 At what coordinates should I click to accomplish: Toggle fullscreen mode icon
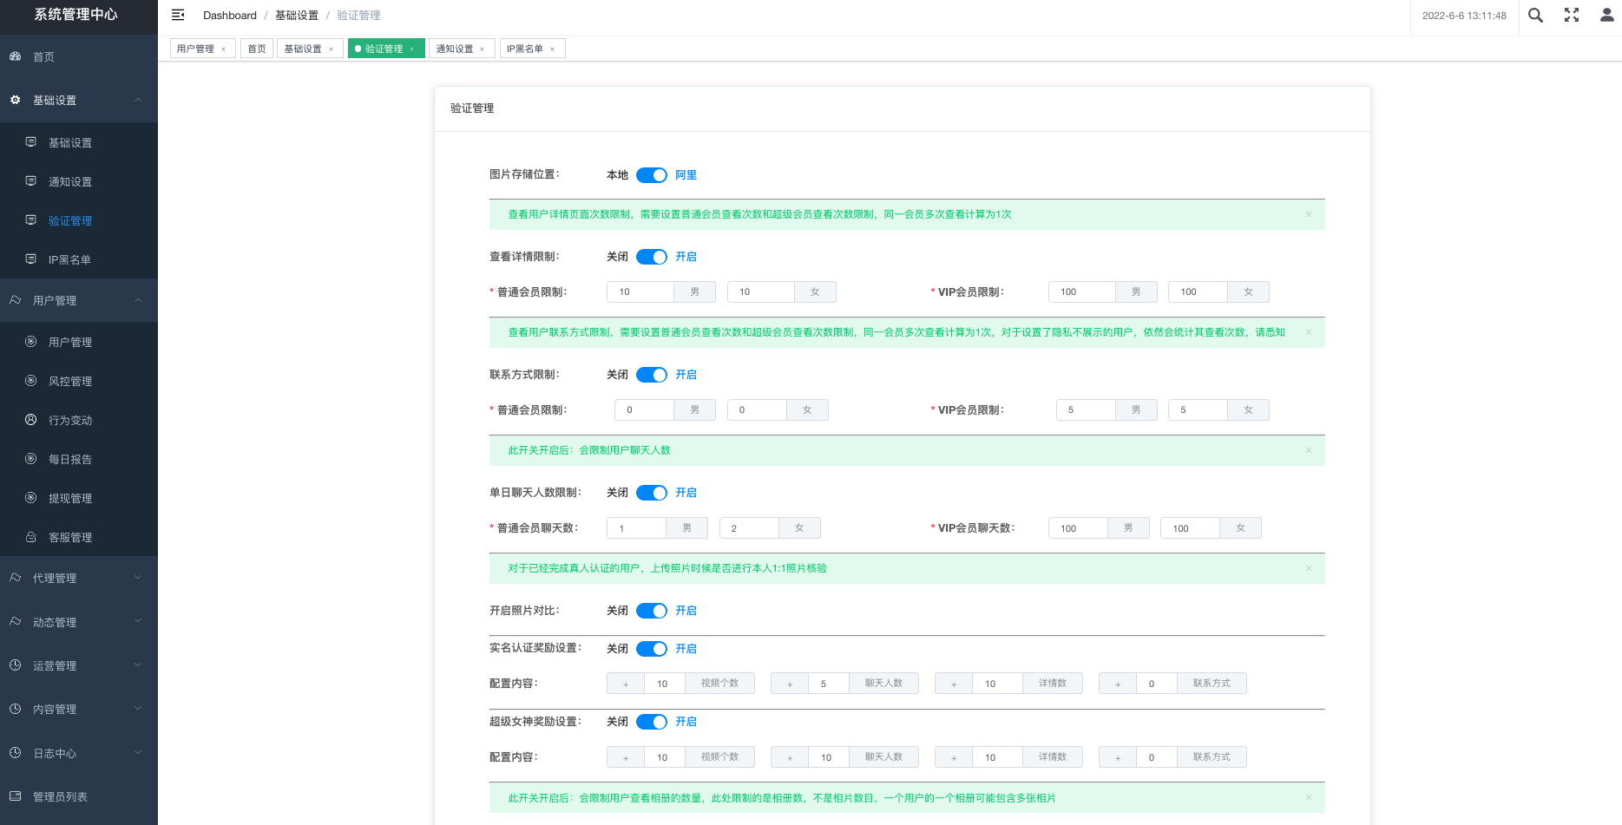click(1572, 15)
